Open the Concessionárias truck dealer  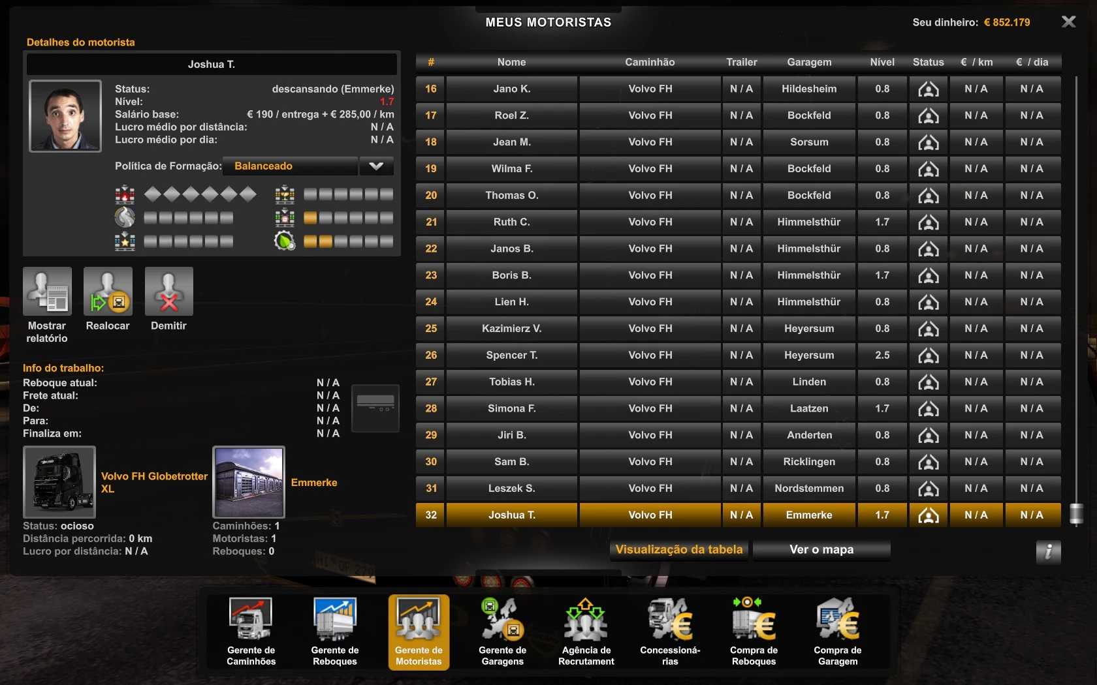(670, 630)
